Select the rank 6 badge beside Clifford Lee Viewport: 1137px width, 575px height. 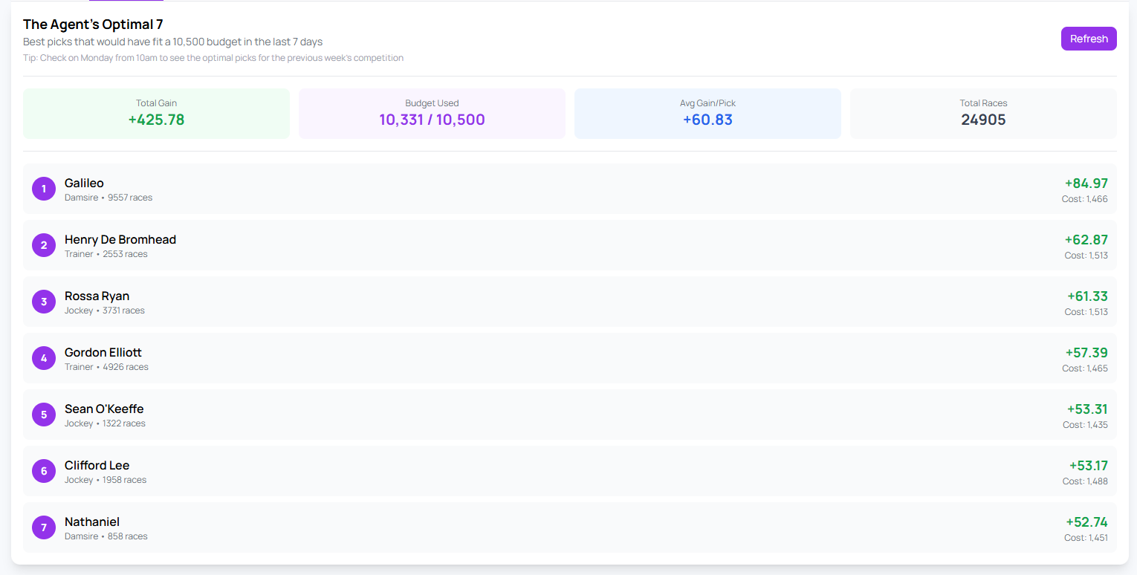click(x=44, y=471)
